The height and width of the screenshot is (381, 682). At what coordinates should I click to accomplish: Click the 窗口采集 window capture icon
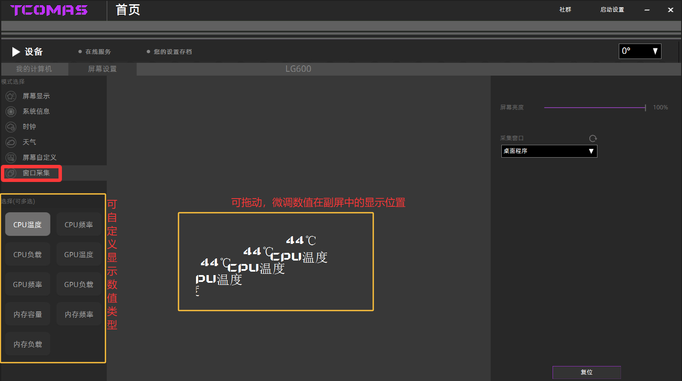[x=11, y=173]
